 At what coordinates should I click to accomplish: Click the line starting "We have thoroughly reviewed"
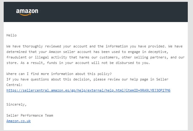tap(95, 47)
